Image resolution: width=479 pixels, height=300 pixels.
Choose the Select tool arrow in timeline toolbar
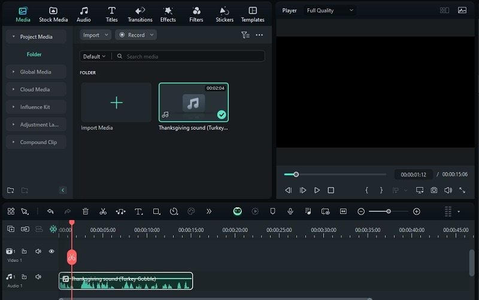[x=25, y=212]
